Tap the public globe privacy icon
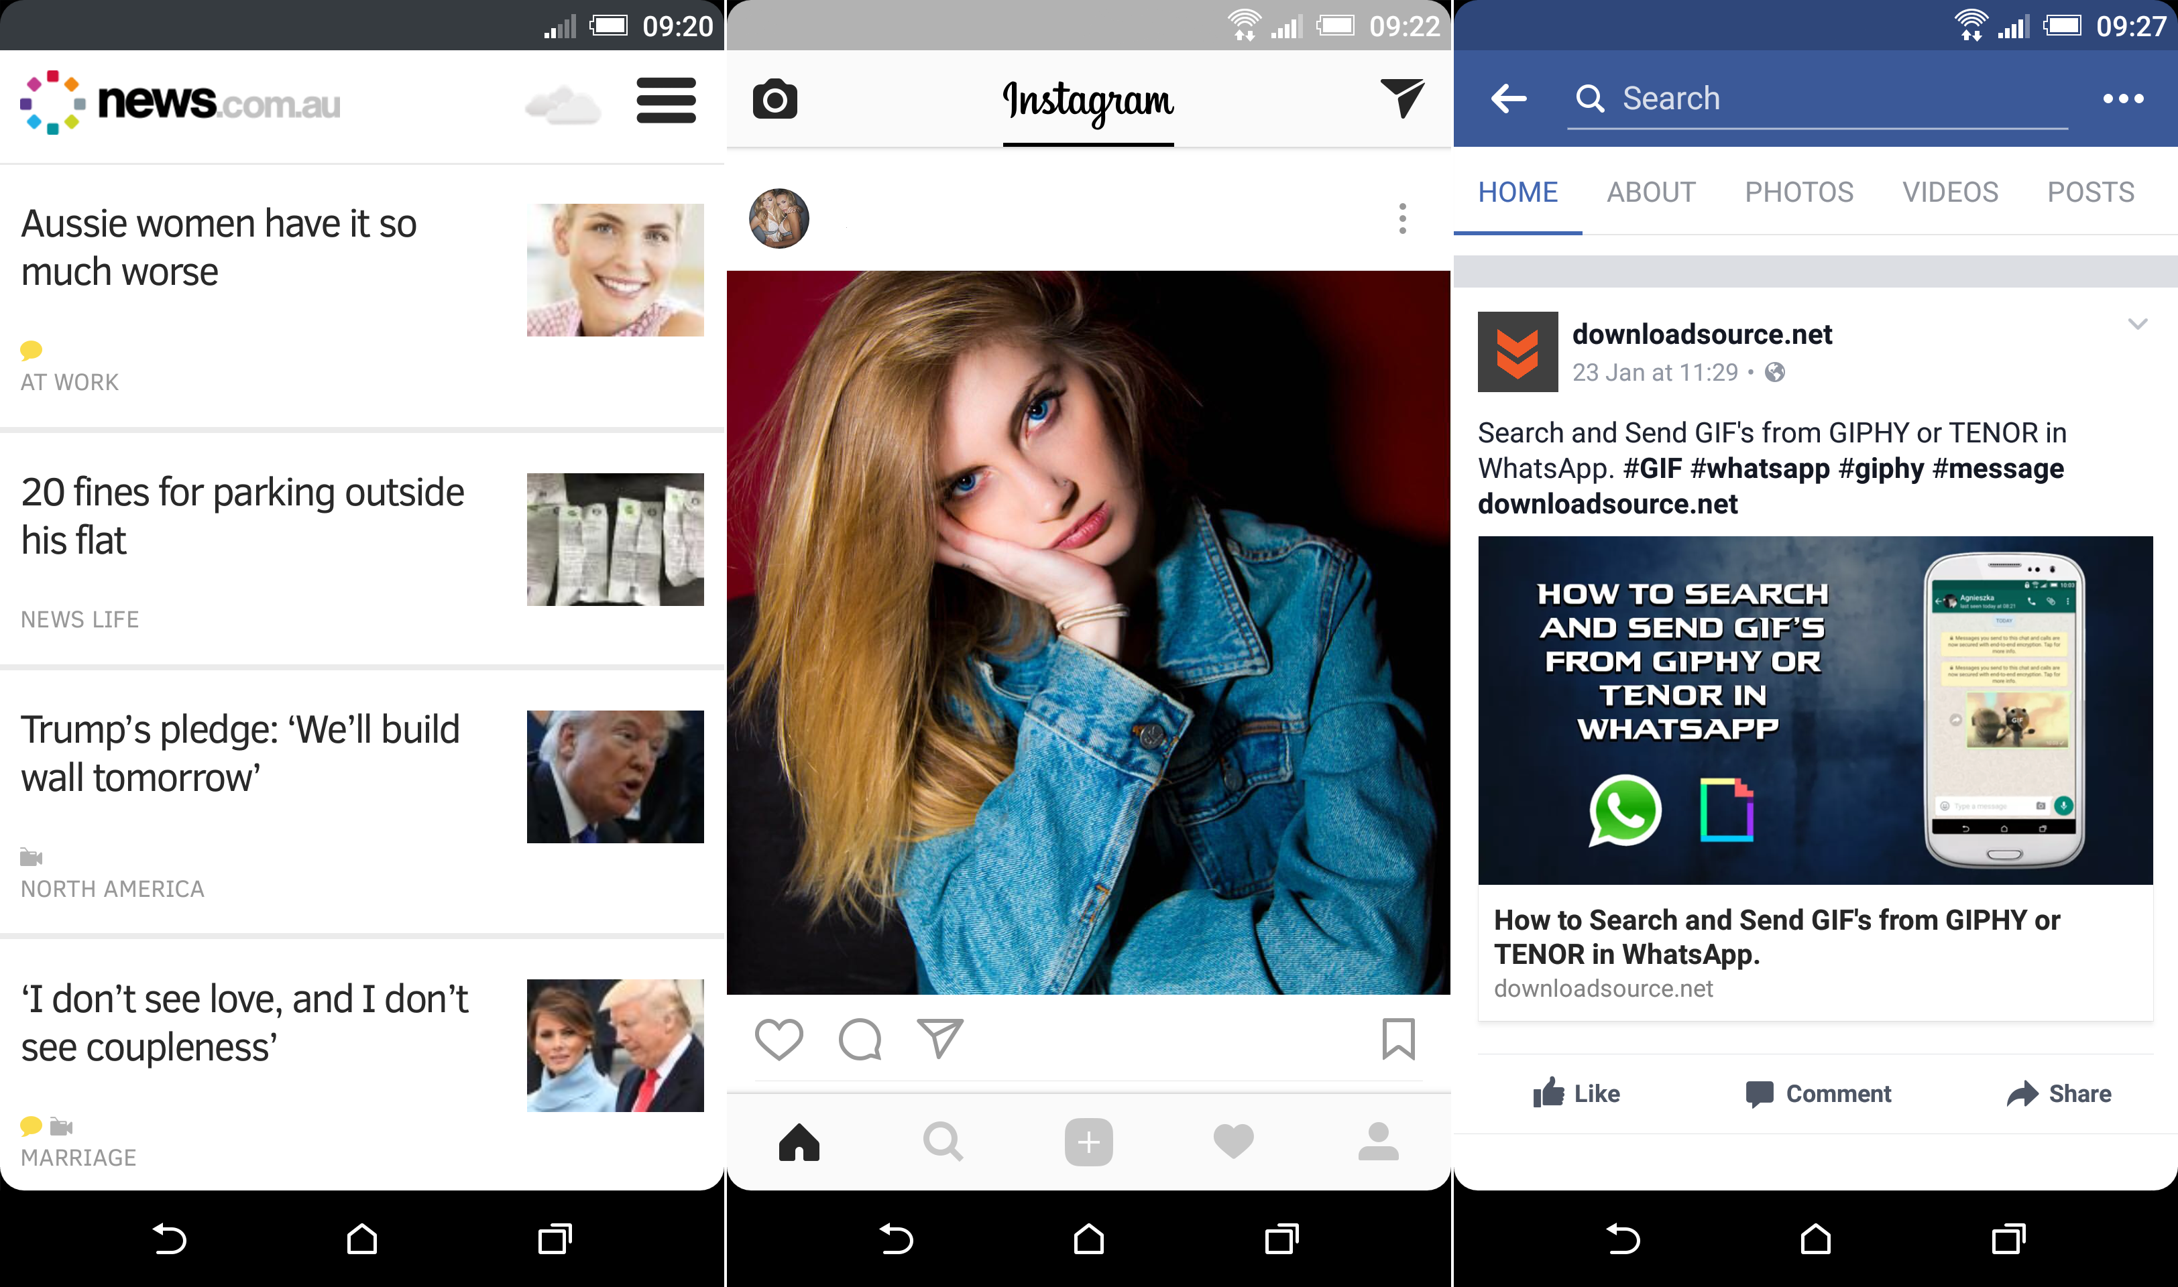2178x1287 pixels. [1775, 372]
